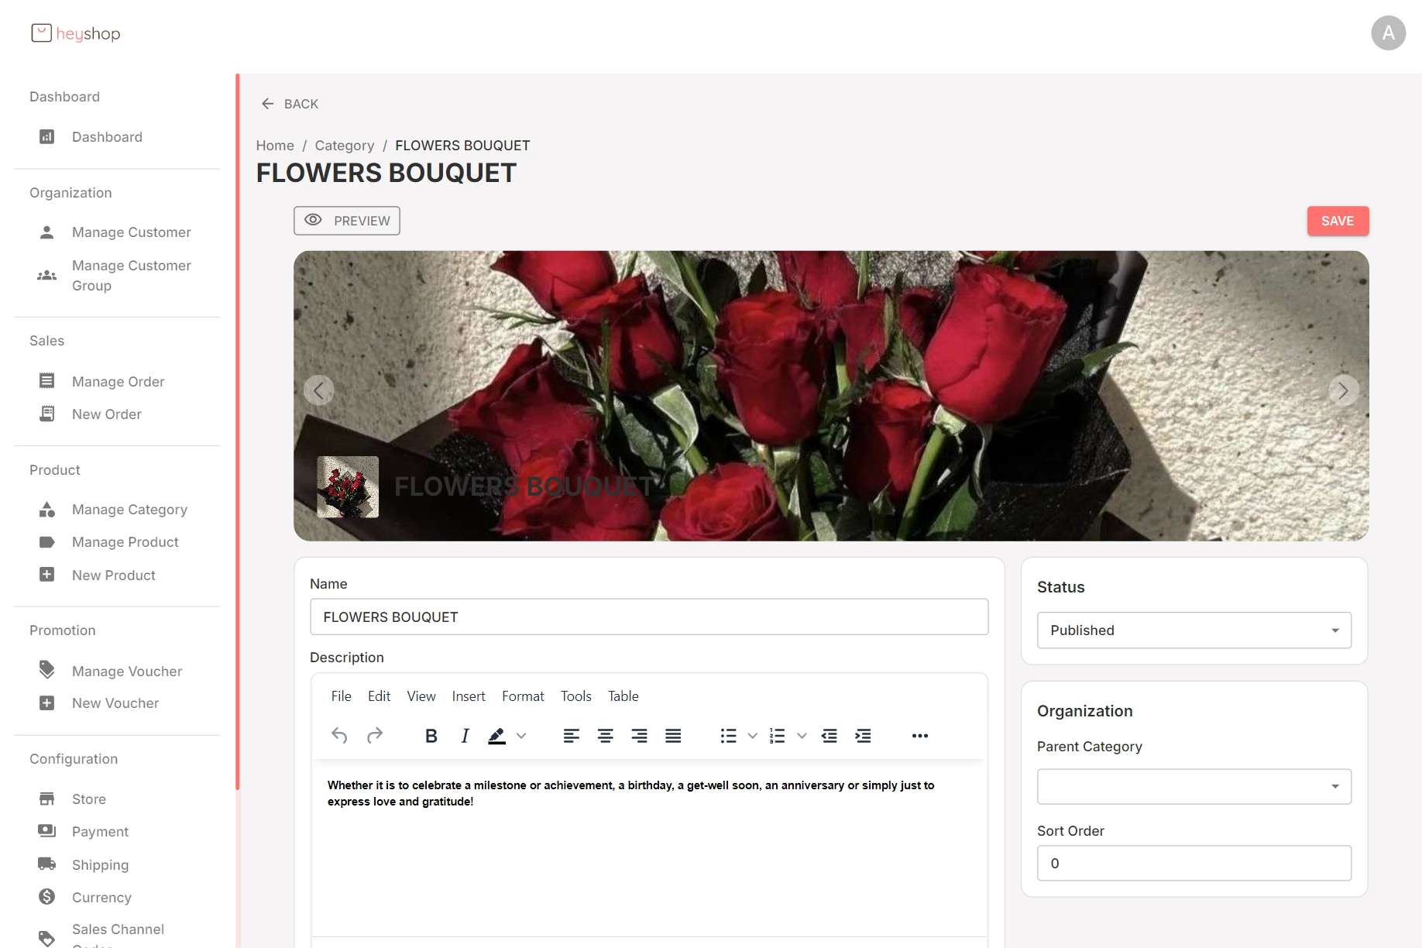Preview the category page
Screen dimensions: 1422x948
click(x=347, y=221)
